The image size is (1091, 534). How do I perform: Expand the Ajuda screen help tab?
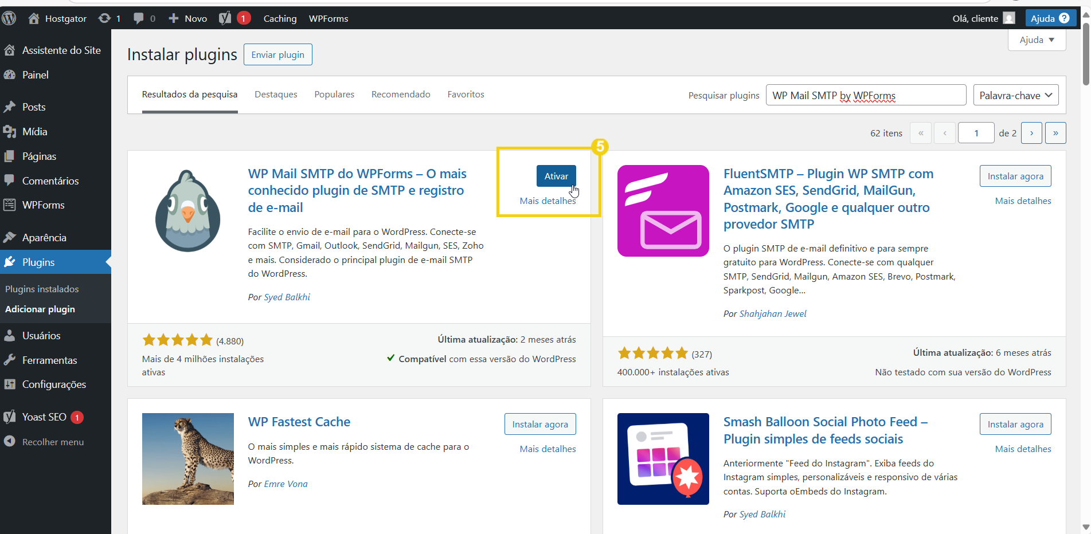pyautogui.click(x=1037, y=40)
